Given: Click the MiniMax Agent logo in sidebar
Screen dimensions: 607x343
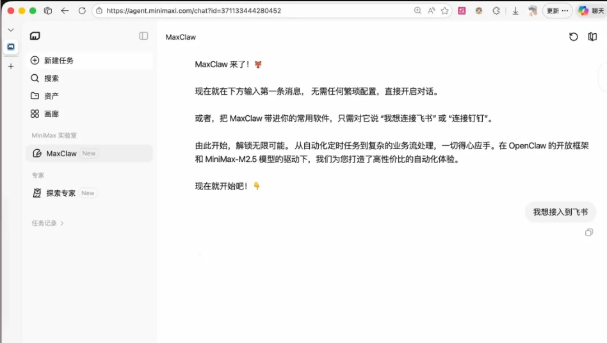Looking at the screenshot, I should click(35, 36).
